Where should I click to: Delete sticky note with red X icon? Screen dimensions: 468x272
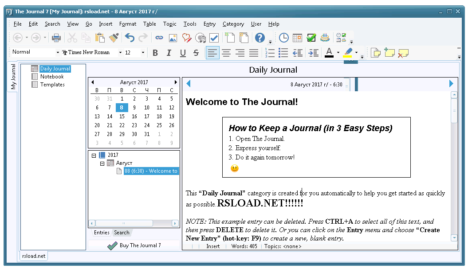point(403,53)
